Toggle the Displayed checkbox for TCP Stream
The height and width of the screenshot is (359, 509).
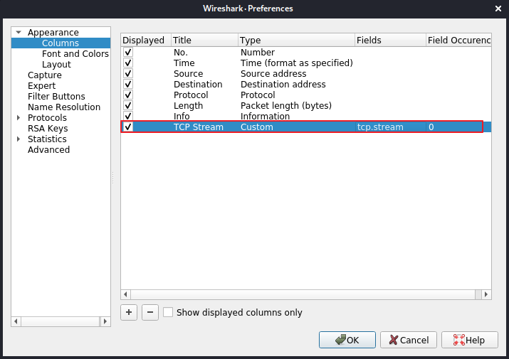click(128, 127)
